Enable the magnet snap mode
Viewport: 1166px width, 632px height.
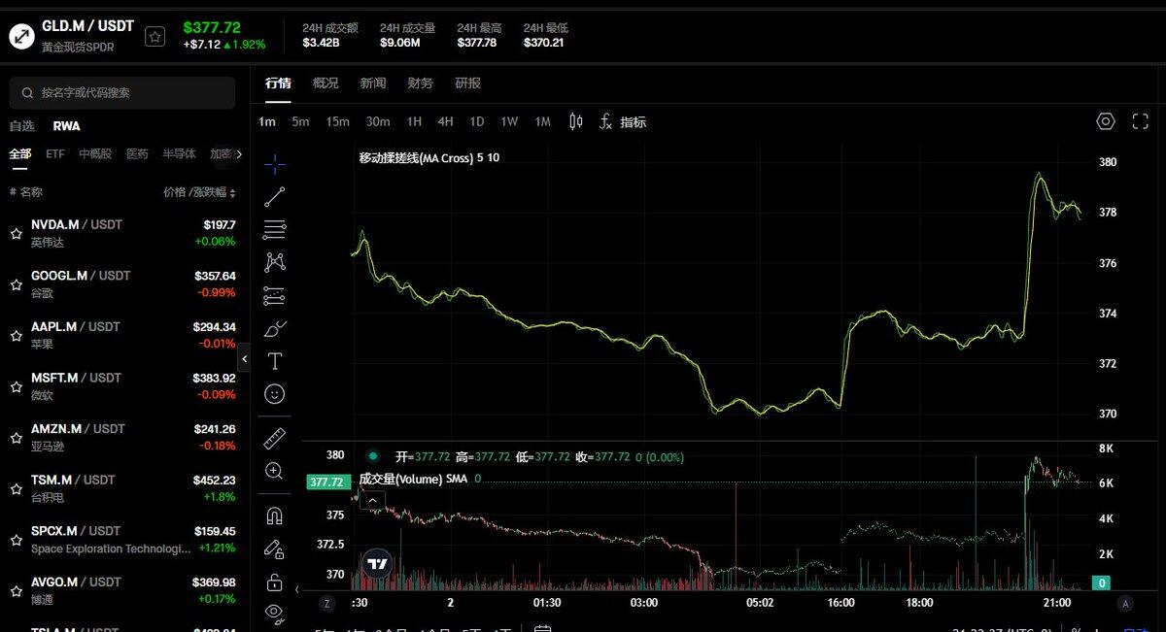(275, 516)
